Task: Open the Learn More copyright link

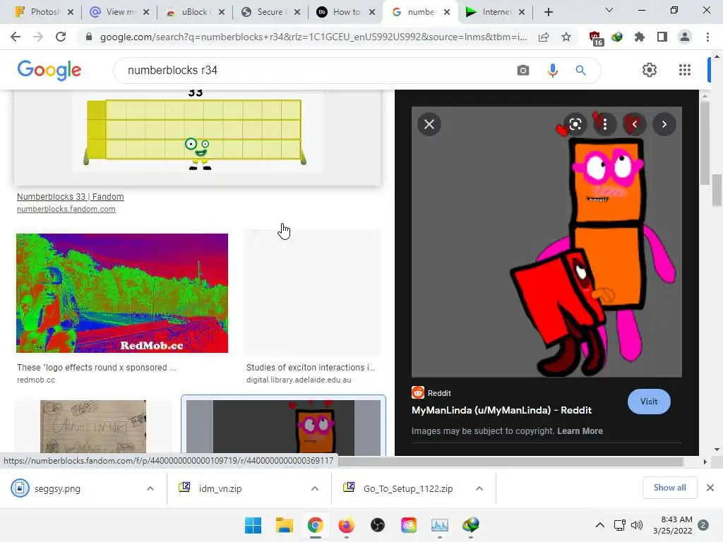Action: (x=580, y=431)
